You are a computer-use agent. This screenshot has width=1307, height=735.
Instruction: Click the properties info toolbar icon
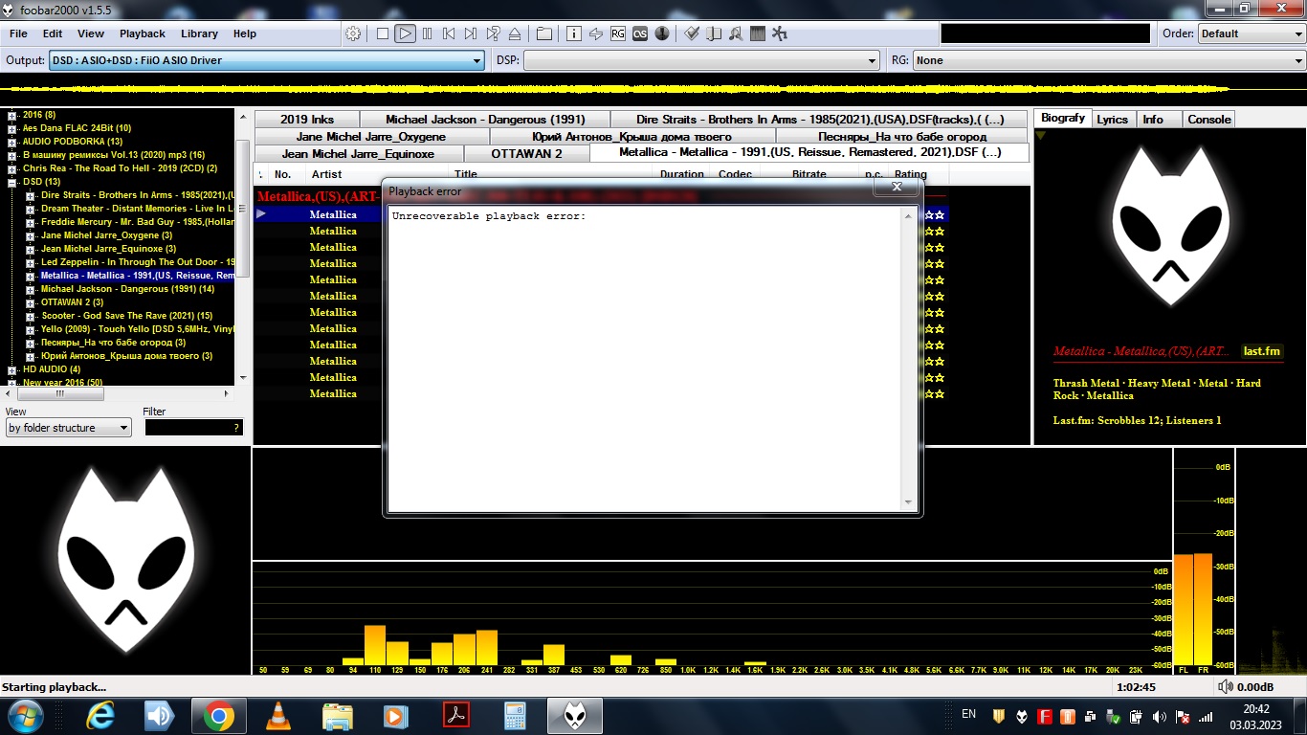tap(574, 33)
